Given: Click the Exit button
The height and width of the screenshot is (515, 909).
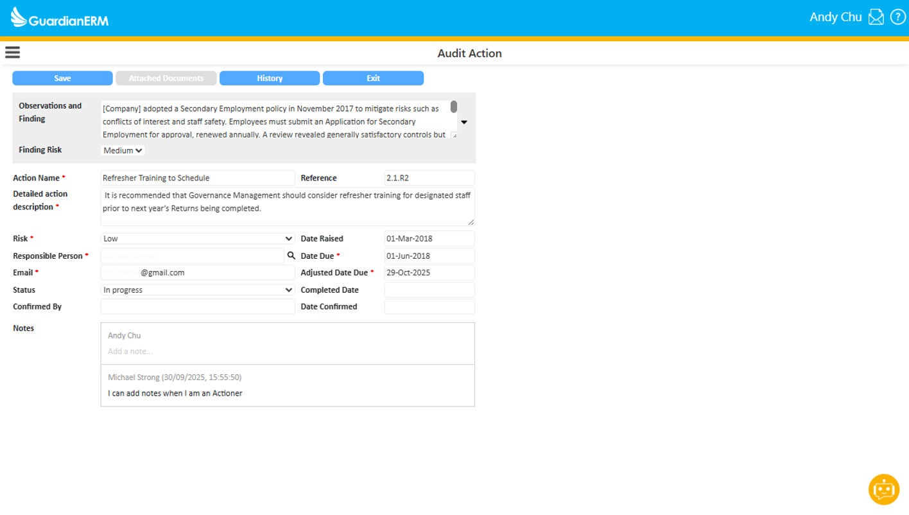Looking at the screenshot, I should pyautogui.click(x=373, y=78).
